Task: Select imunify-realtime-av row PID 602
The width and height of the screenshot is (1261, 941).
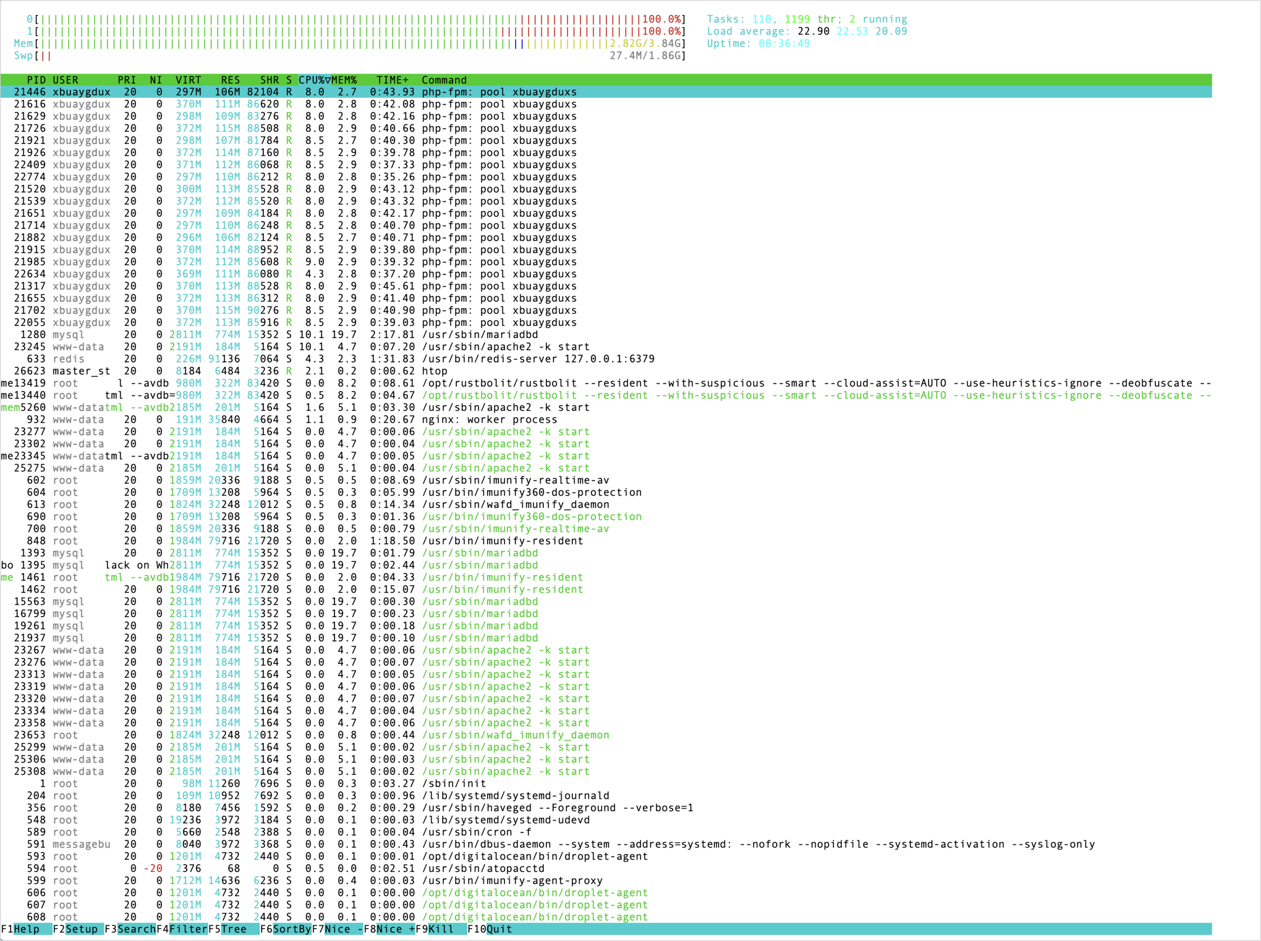Action: tap(606, 480)
